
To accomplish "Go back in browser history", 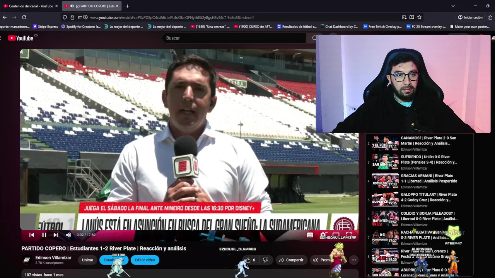I will tap(5, 17).
